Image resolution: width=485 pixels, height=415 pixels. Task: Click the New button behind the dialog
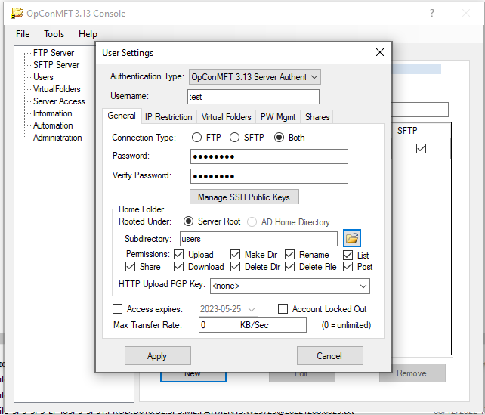click(193, 376)
